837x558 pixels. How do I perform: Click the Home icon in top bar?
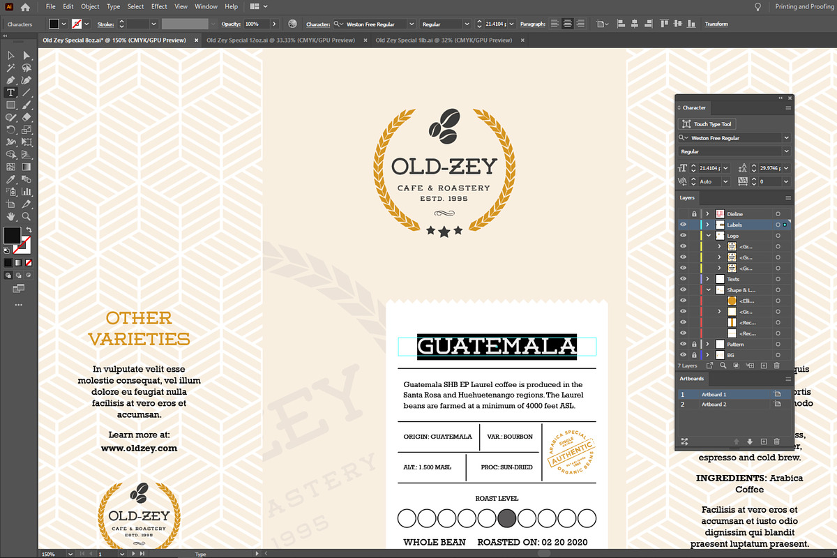(25, 7)
